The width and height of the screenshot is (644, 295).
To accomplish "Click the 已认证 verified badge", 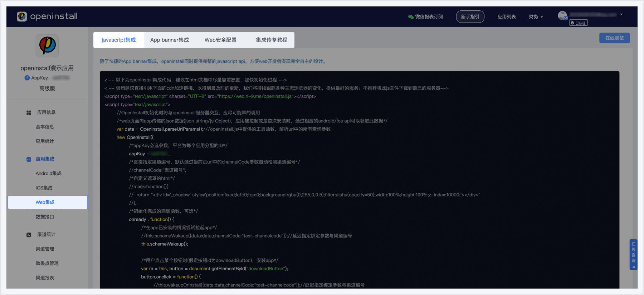I will tap(578, 23).
